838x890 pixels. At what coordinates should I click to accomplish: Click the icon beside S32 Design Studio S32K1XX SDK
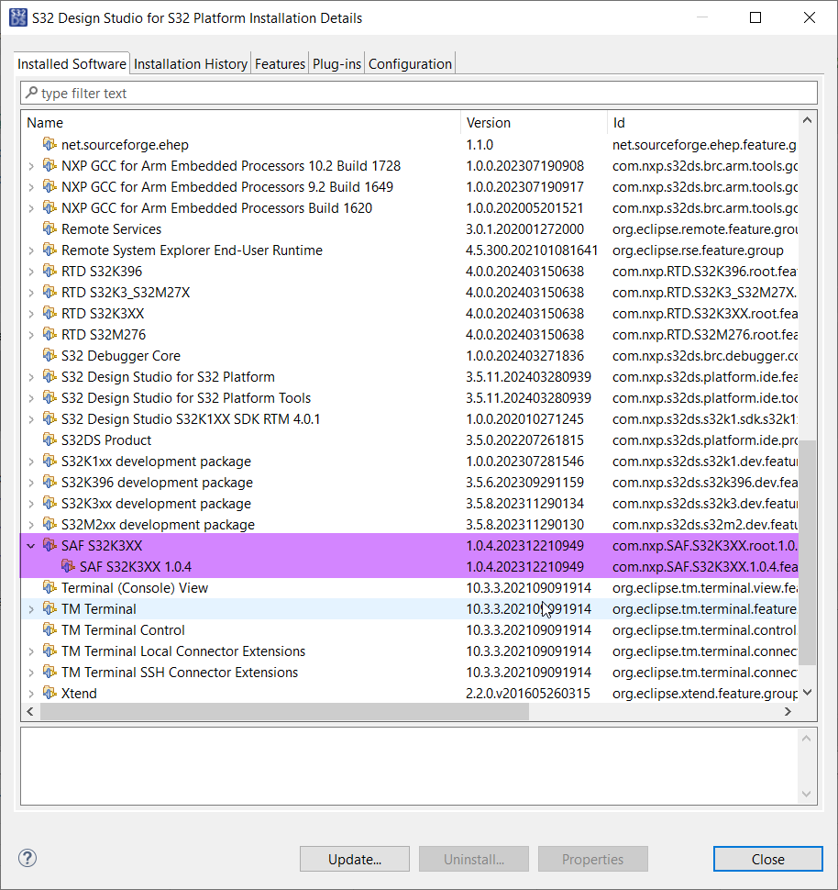[50, 418]
